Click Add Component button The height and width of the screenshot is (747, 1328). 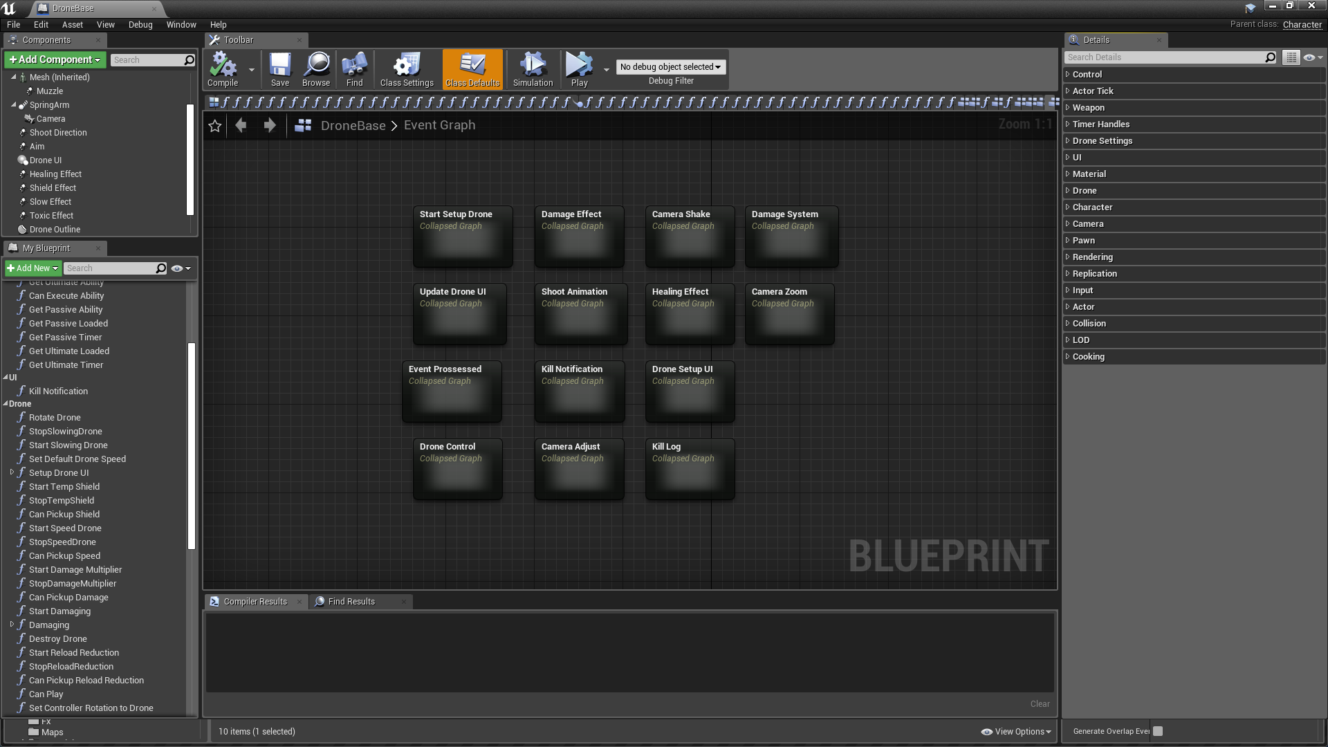[55, 60]
